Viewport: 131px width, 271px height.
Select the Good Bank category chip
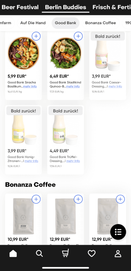click(x=65, y=23)
